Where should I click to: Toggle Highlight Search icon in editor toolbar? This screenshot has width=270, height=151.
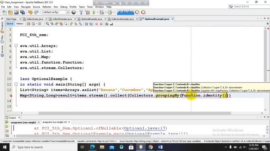pos(61,24)
